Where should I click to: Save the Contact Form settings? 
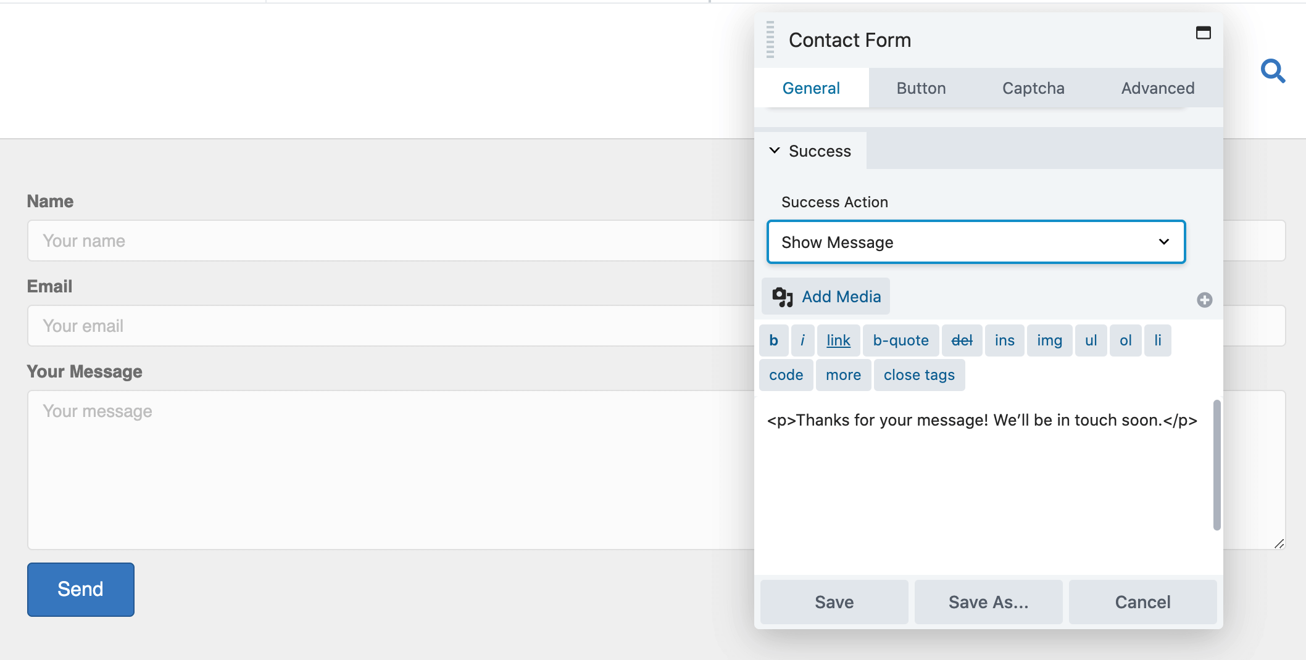click(x=834, y=601)
